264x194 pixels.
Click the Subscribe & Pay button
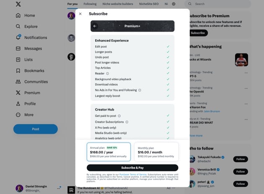point(132,168)
